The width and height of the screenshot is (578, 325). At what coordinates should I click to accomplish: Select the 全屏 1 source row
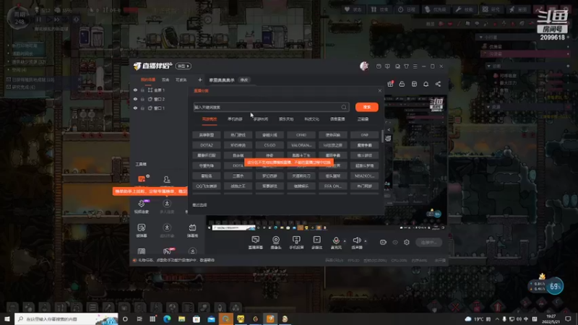(160, 90)
